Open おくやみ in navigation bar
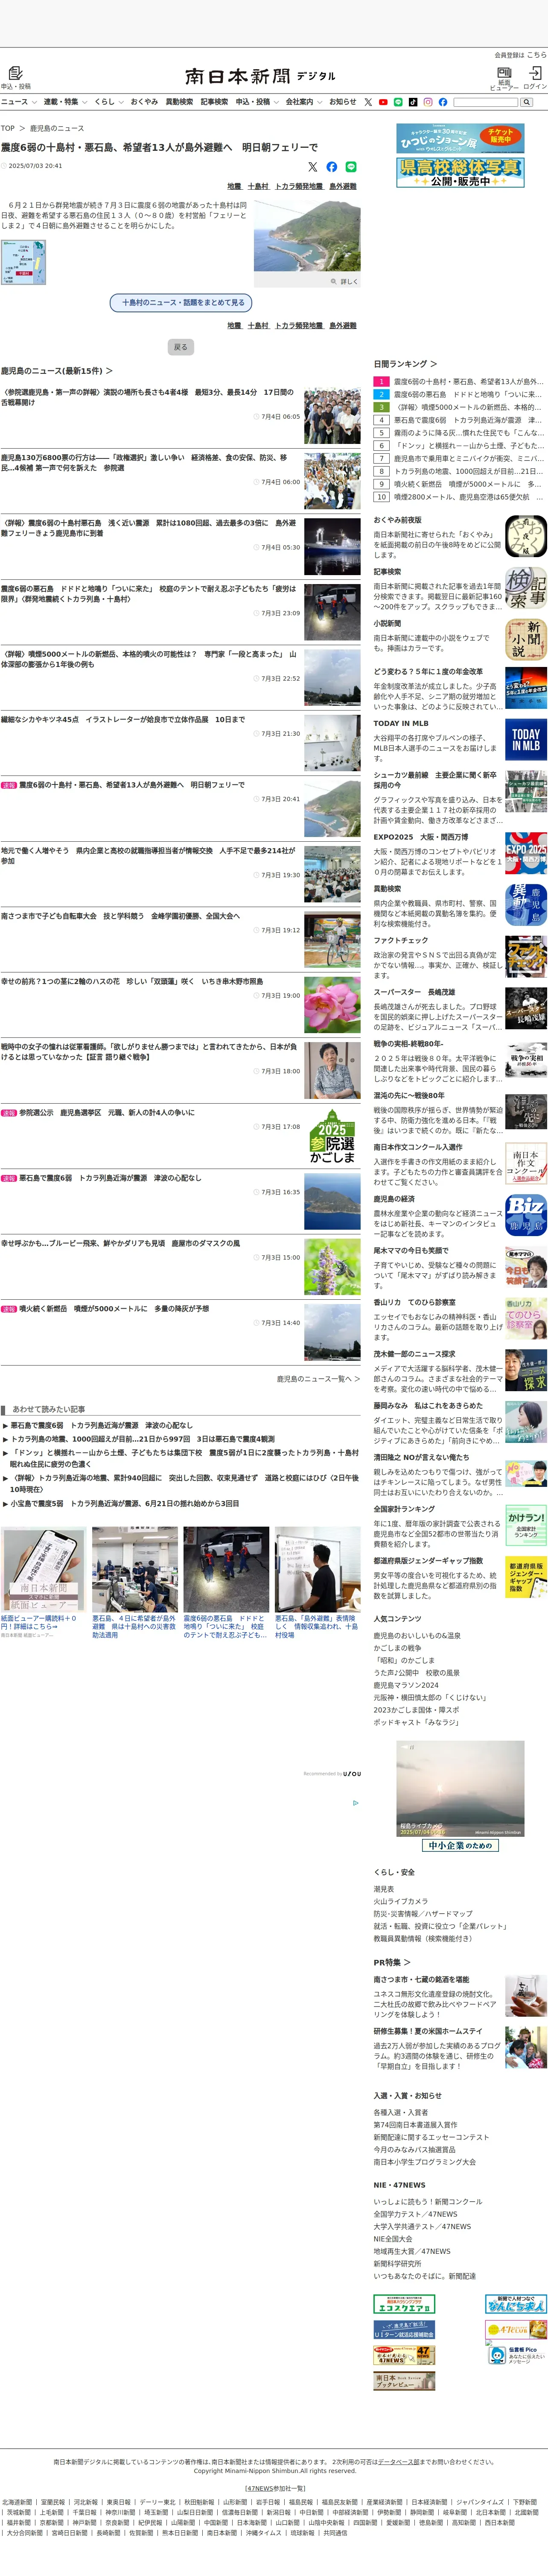This screenshot has height=2576, width=548. pos(144,102)
